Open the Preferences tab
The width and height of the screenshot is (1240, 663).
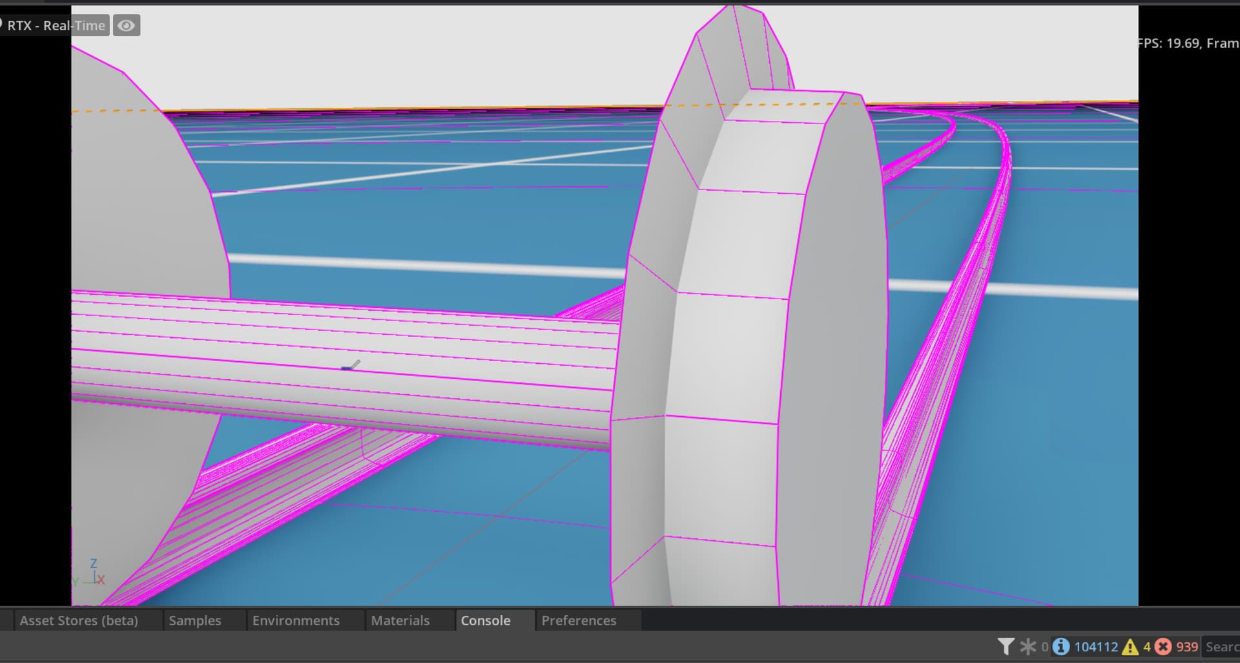pyautogui.click(x=579, y=620)
